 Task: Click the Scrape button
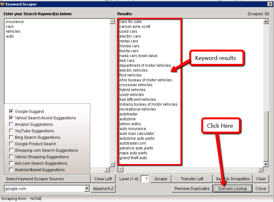pyautogui.click(x=161, y=179)
